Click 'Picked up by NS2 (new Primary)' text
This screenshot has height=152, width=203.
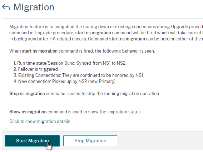(84, 82)
